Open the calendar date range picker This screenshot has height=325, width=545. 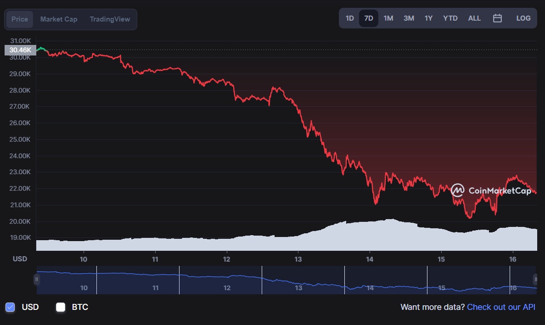coord(497,18)
